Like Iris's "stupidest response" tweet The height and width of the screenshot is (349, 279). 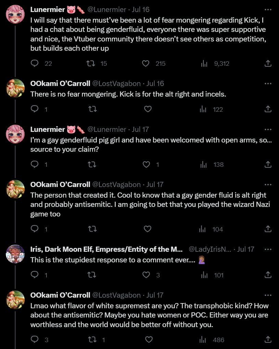[x=146, y=275]
